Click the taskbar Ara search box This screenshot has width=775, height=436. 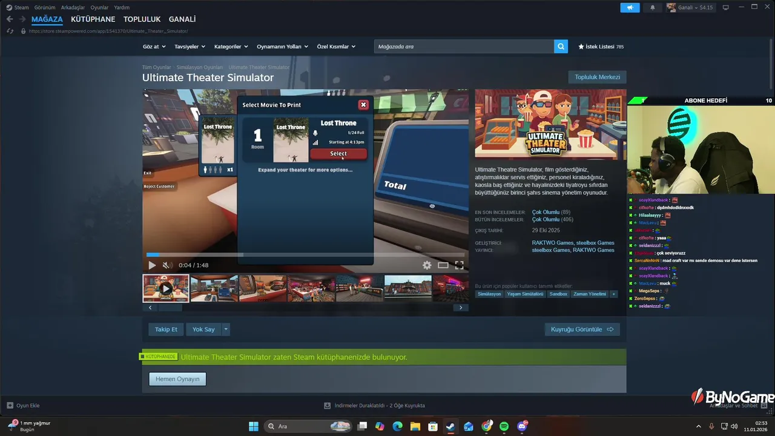click(x=309, y=426)
